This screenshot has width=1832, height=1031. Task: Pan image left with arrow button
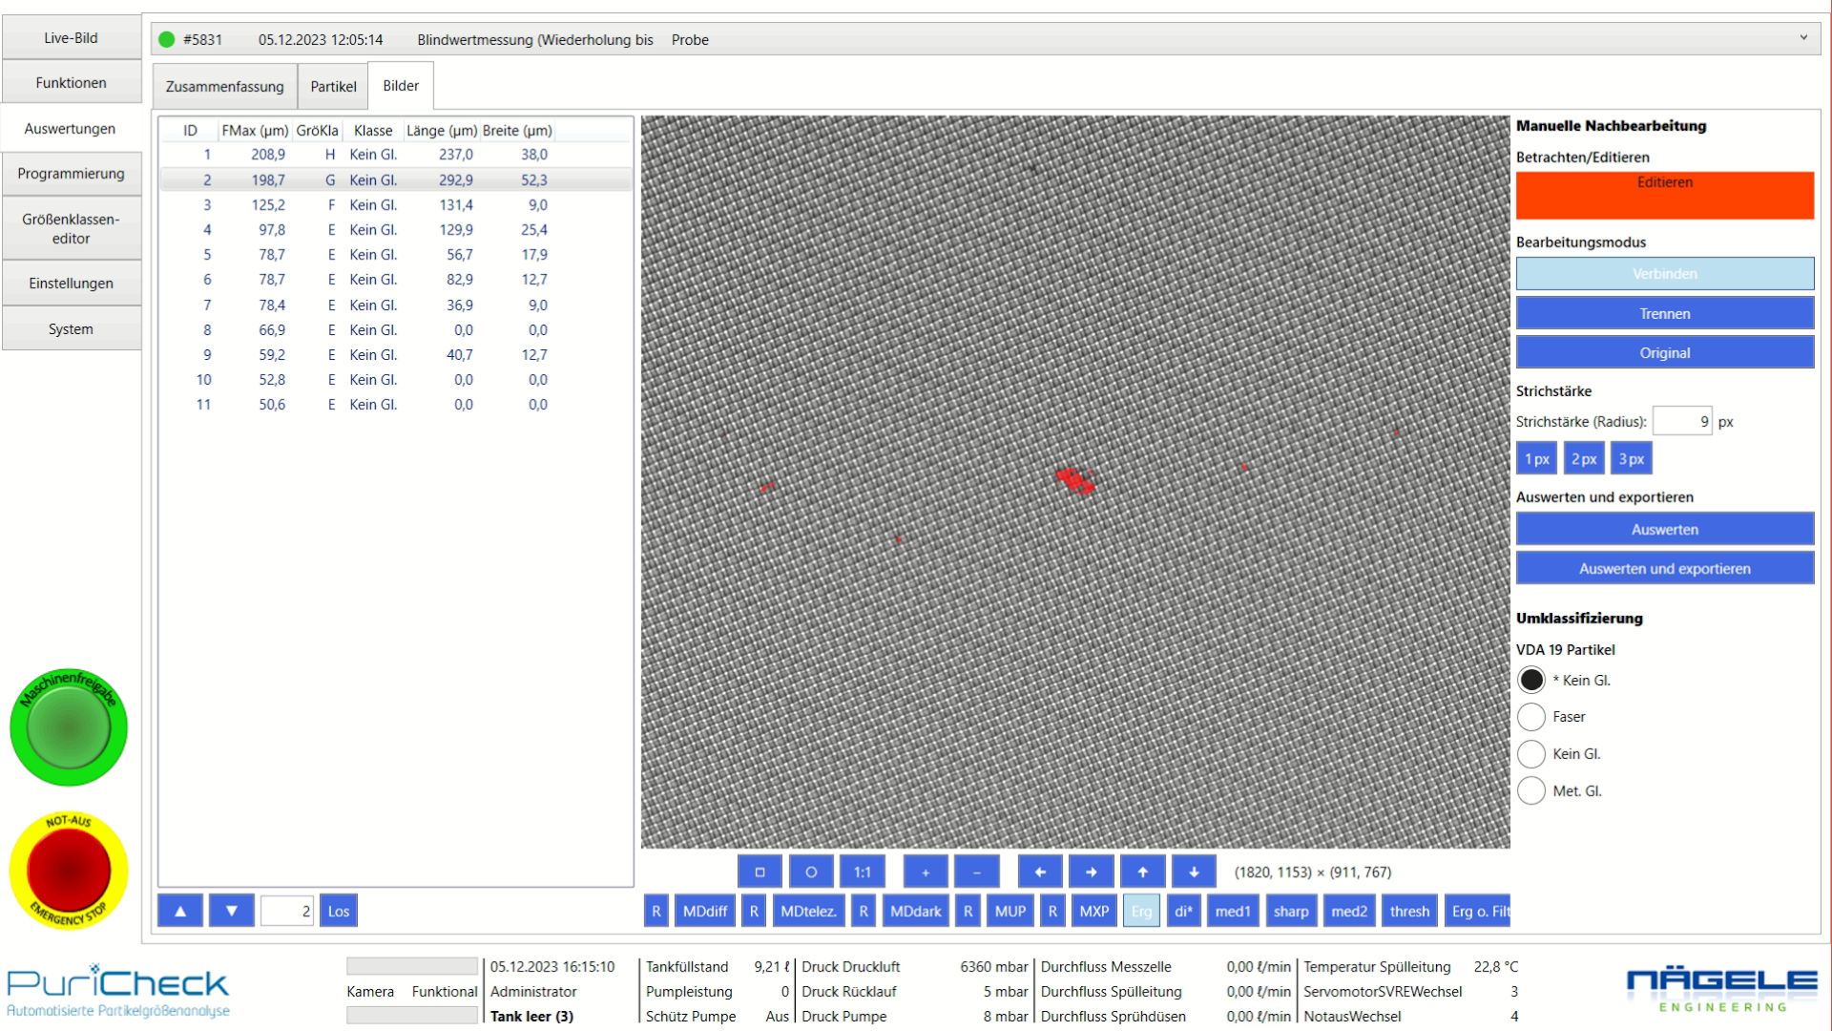[x=1040, y=872]
